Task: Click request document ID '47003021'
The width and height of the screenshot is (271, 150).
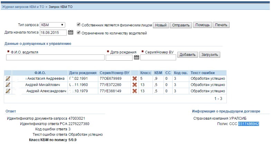Action: 77,118
